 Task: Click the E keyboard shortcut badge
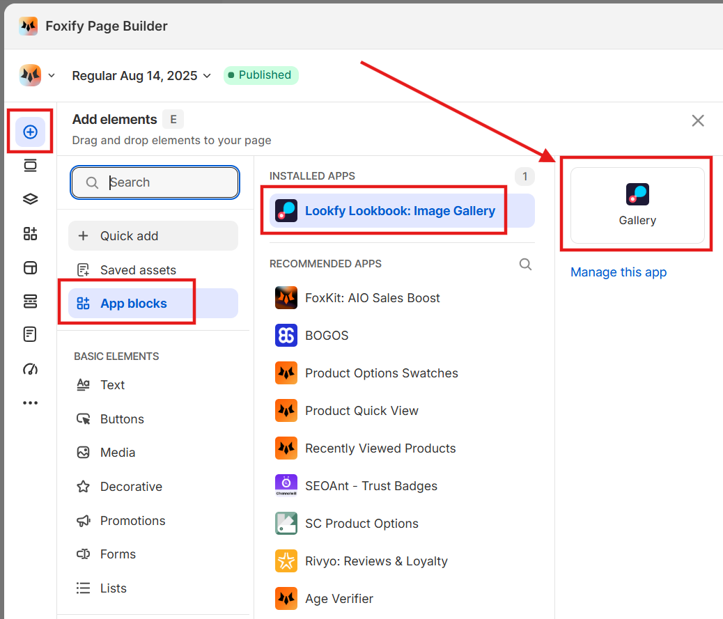[x=173, y=120]
